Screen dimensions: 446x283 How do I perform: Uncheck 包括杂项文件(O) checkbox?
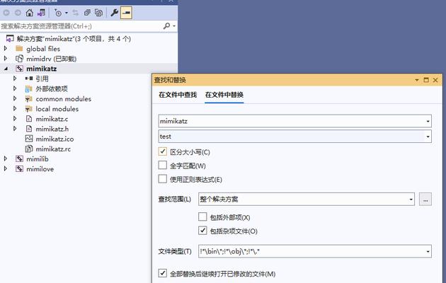202,231
